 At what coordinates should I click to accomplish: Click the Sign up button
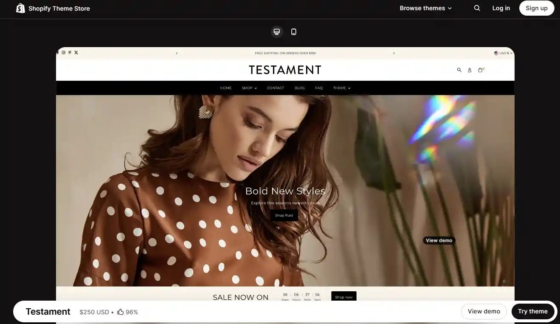537,8
